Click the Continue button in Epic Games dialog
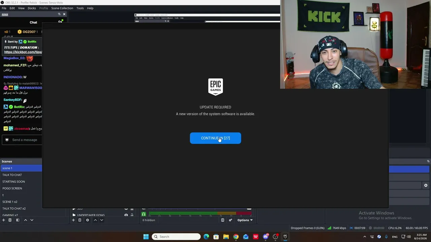Screen dimensions: 431x242 click(x=215, y=138)
